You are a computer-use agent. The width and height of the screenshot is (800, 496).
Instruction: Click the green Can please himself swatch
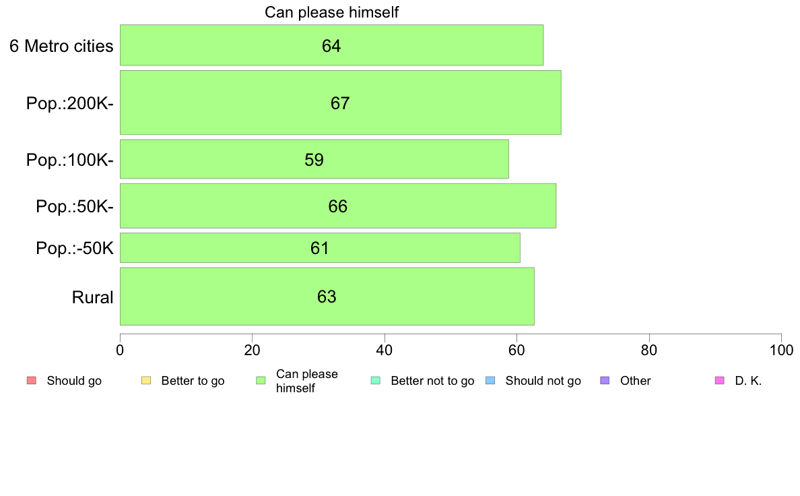[x=261, y=381]
